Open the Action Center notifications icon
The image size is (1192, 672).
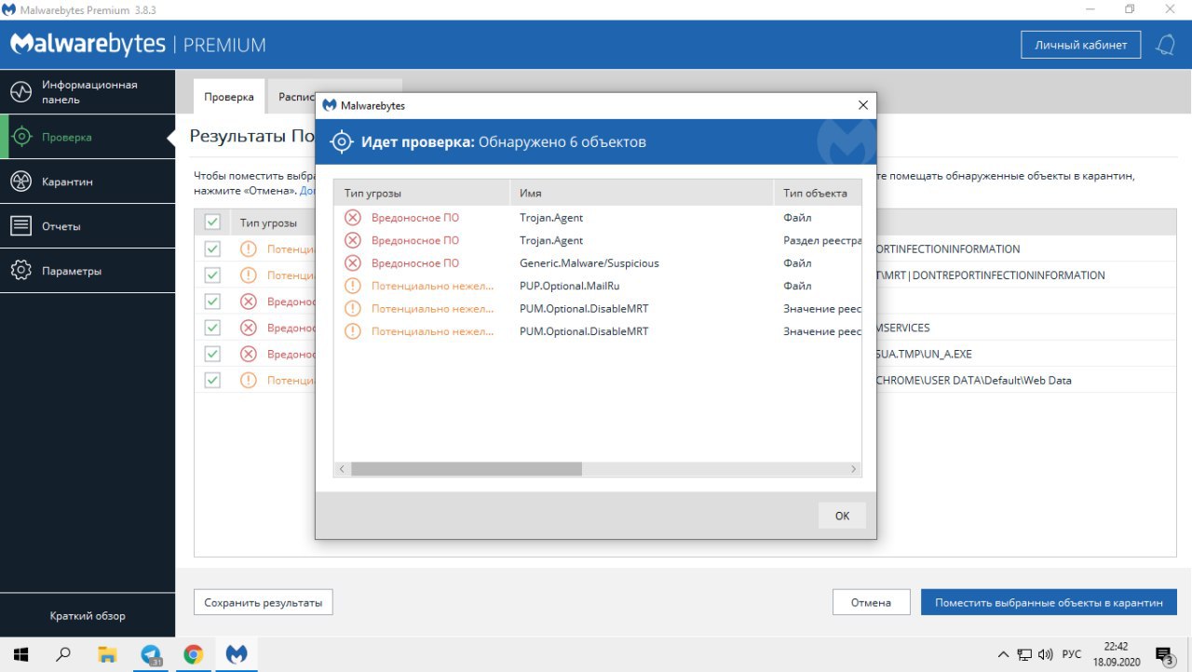point(1165,655)
